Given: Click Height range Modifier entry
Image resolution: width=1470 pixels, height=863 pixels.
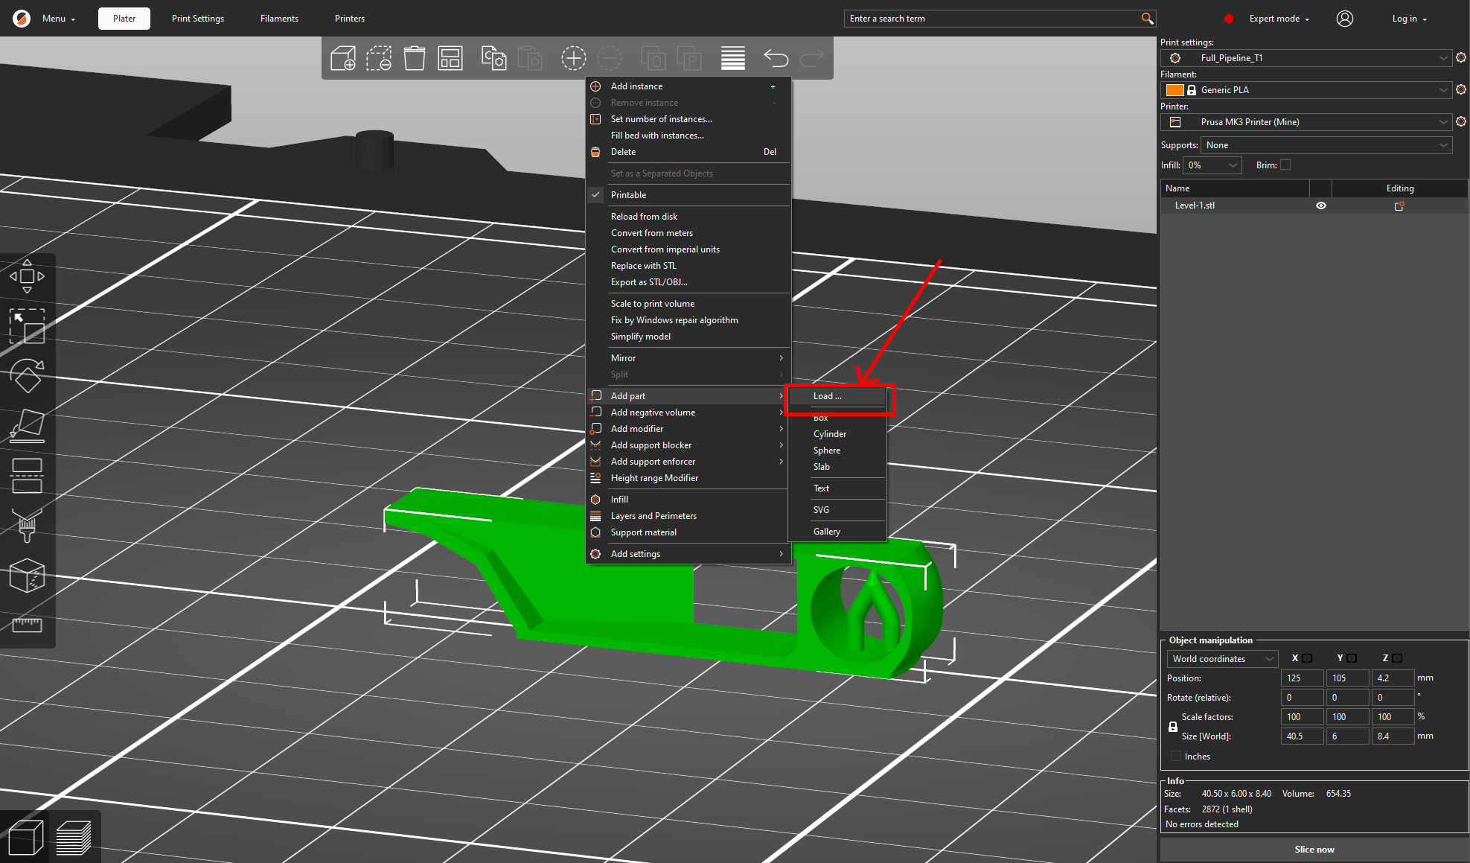Looking at the screenshot, I should pos(687,478).
